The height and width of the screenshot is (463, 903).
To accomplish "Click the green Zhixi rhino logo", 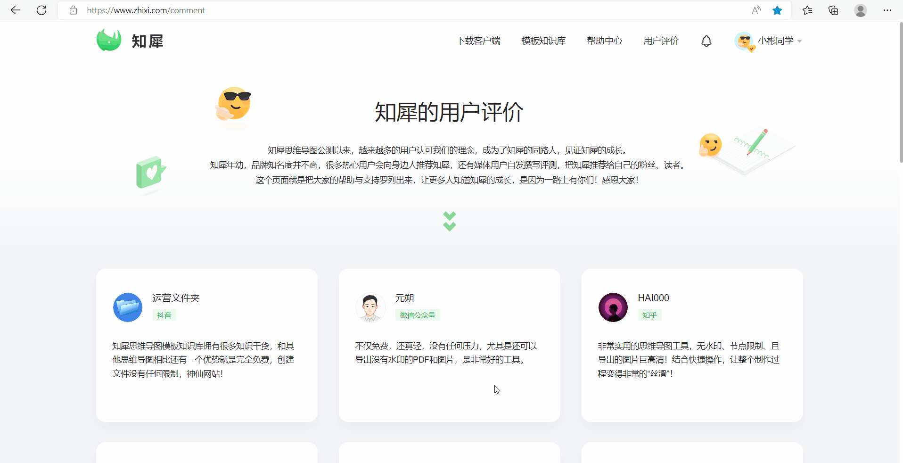I will point(109,40).
